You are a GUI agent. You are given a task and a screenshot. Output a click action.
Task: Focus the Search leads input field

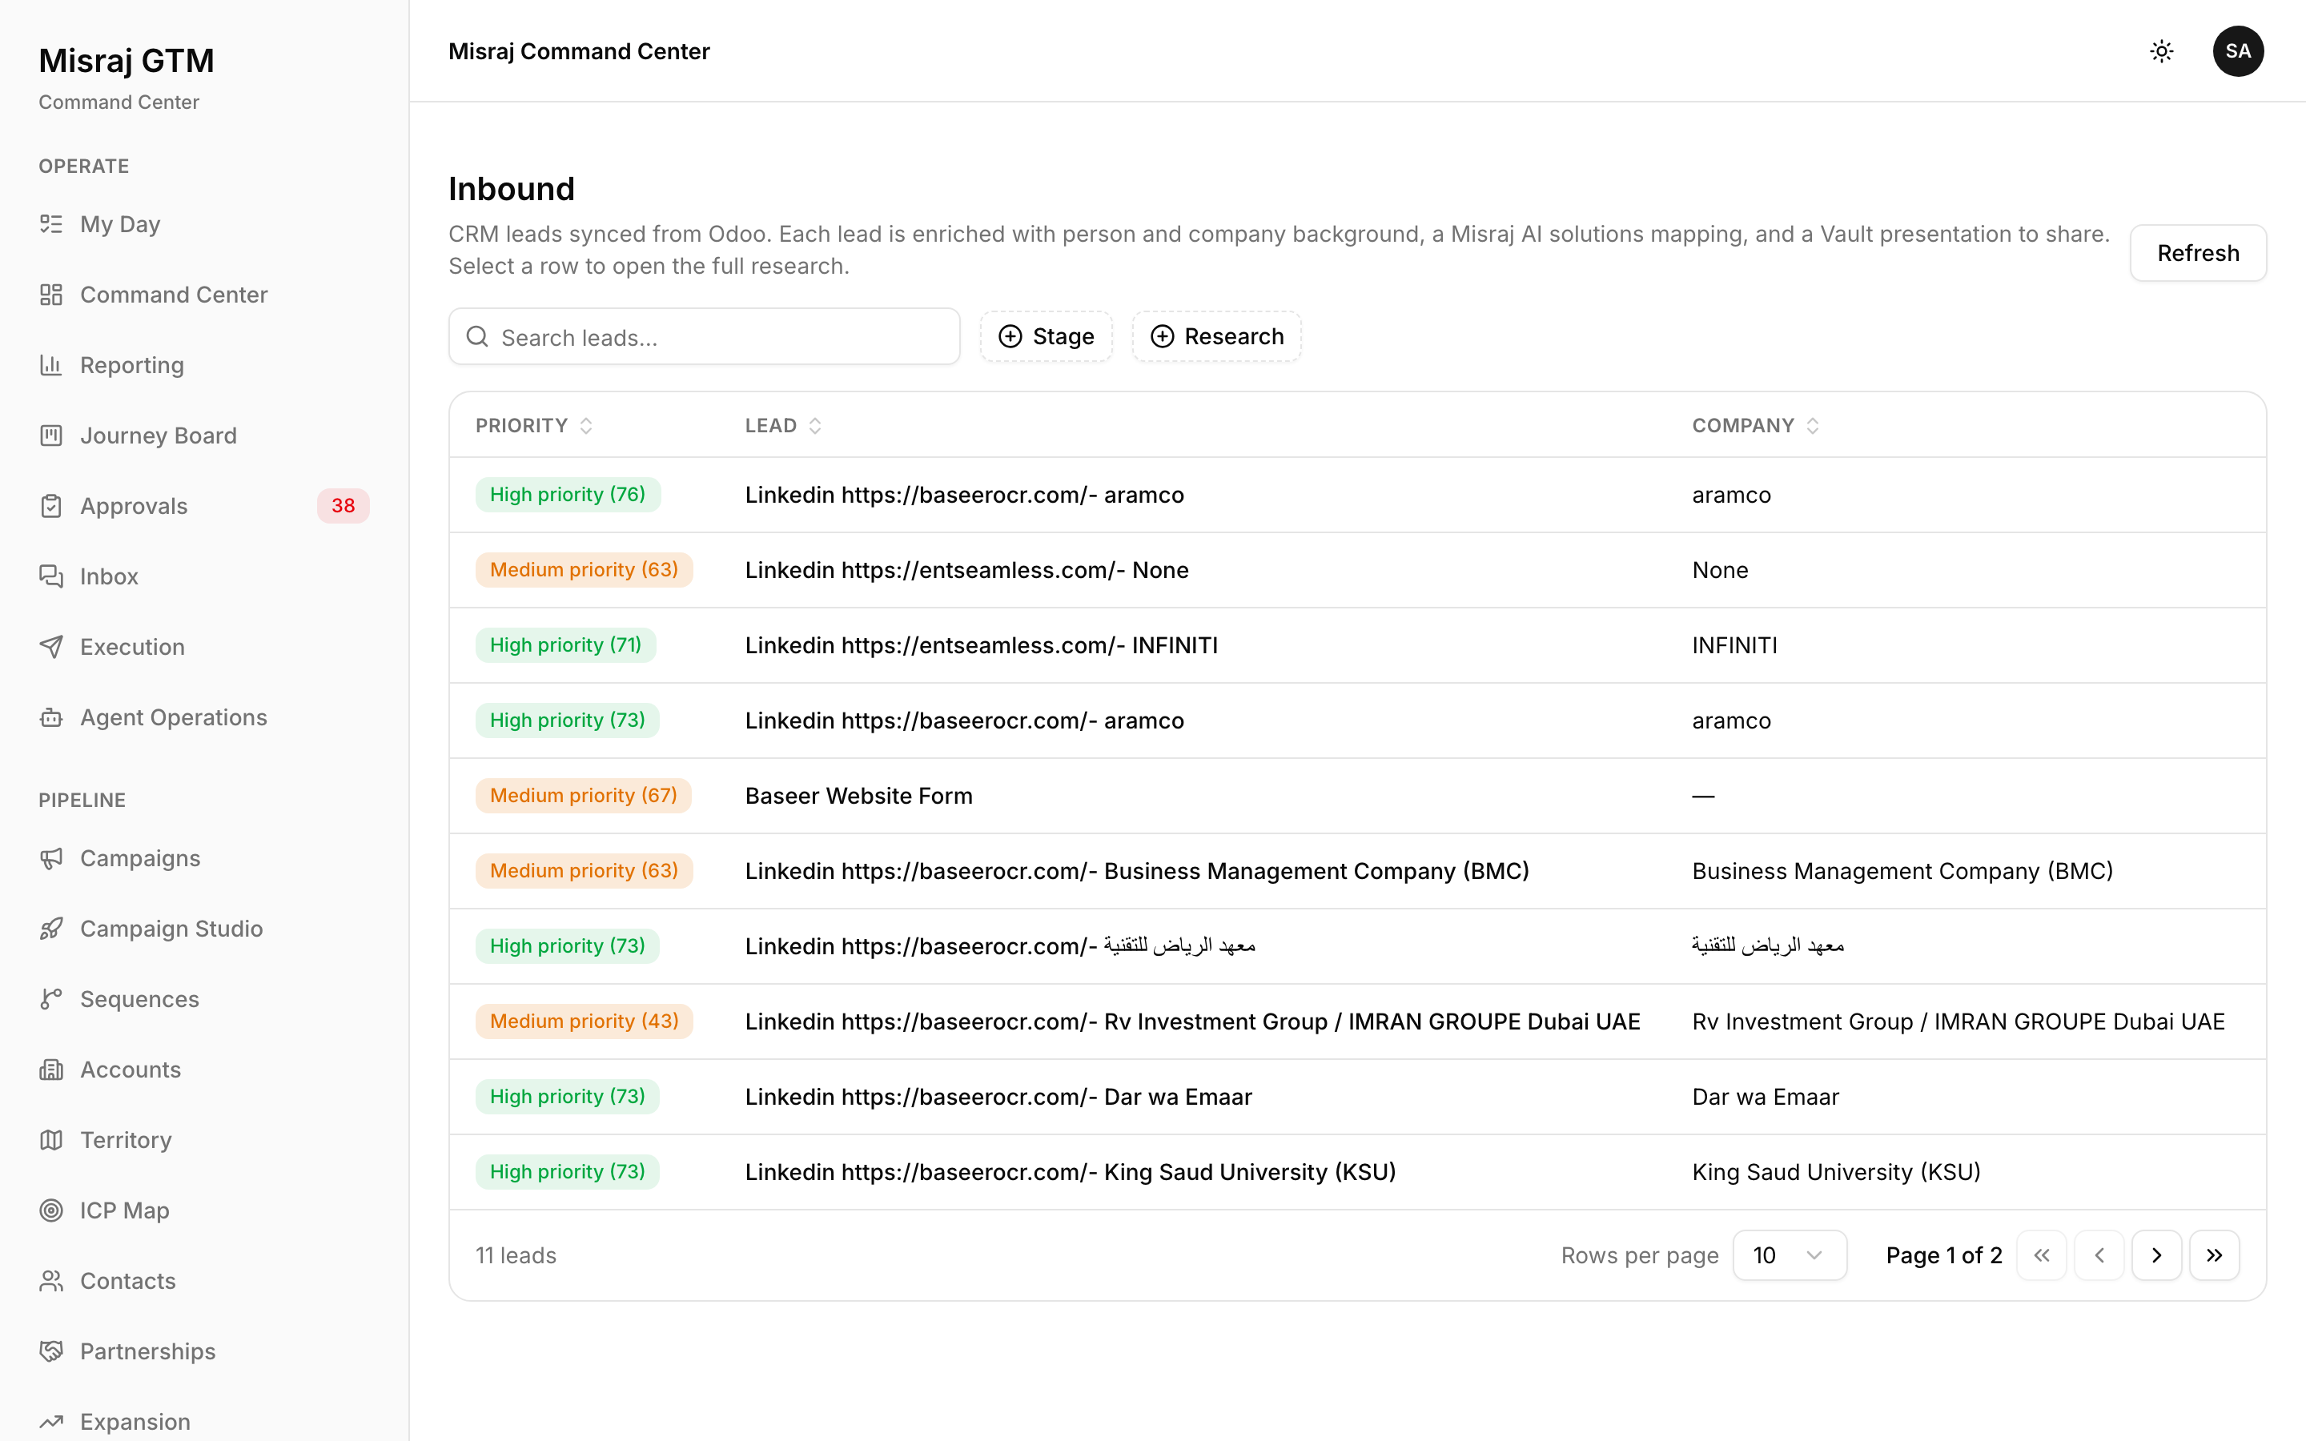point(704,336)
